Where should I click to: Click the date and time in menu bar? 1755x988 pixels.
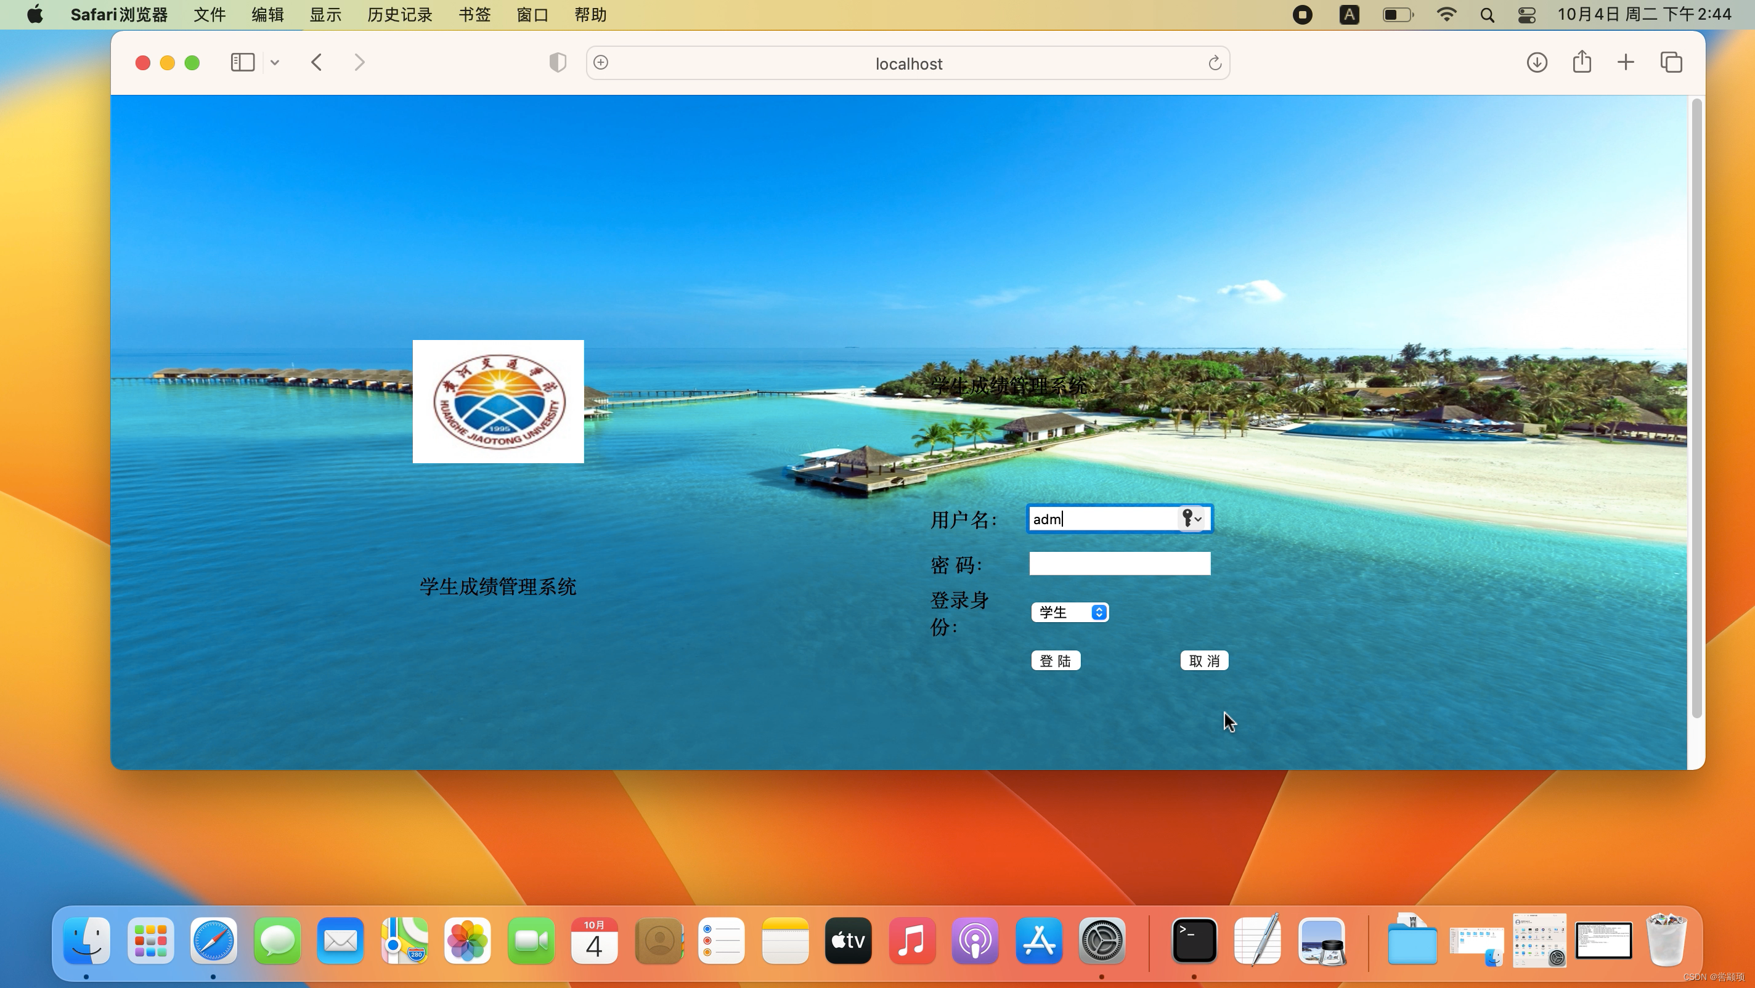(1644, 14)
